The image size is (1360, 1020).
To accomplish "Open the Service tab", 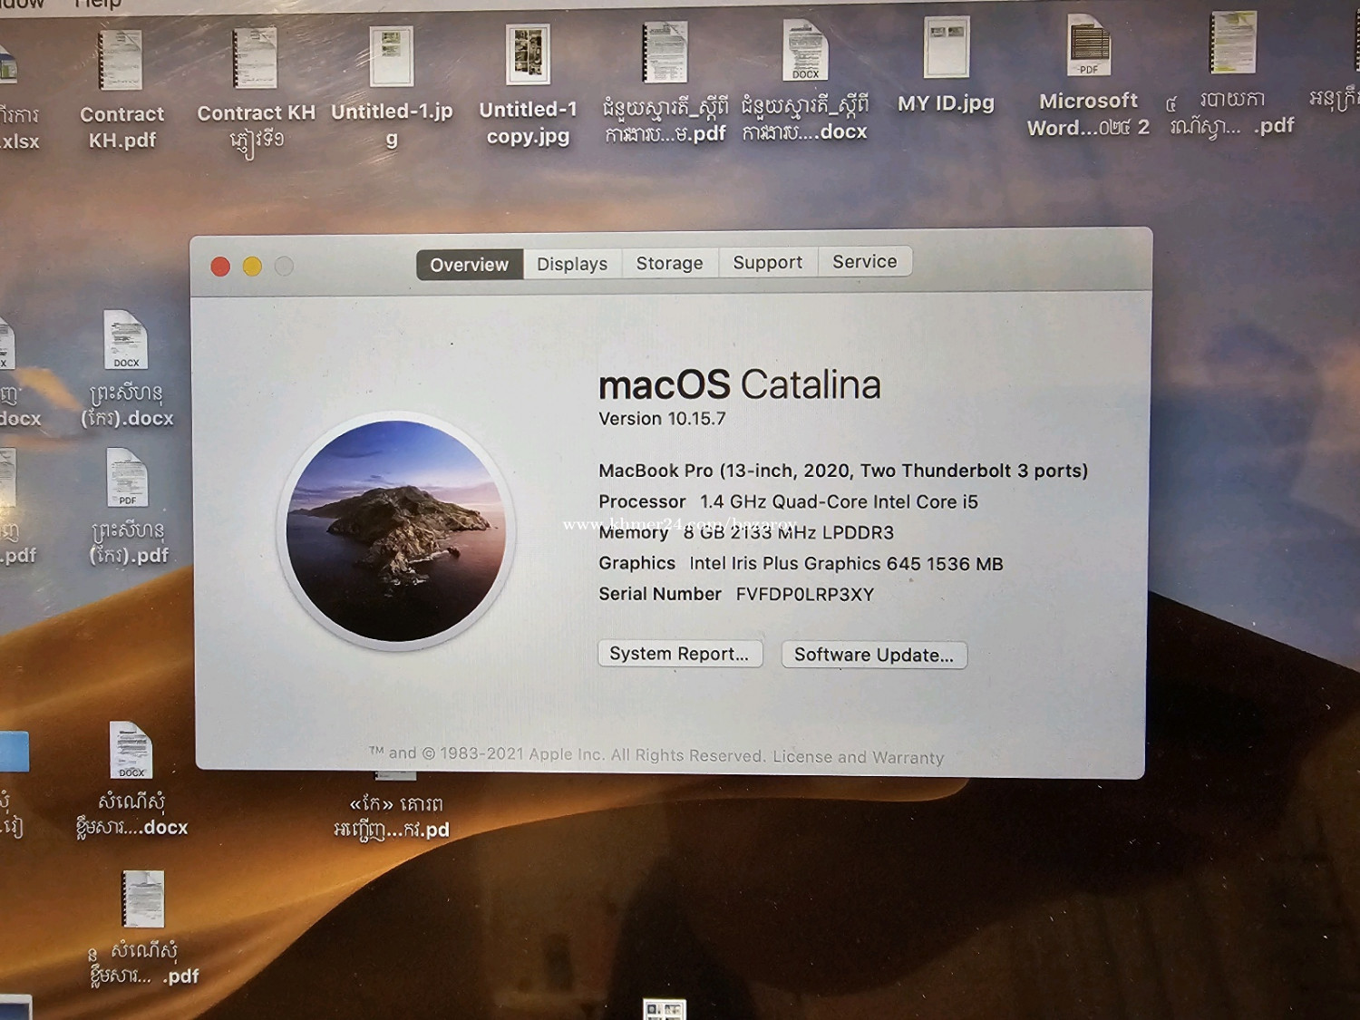I will (865, 261).
